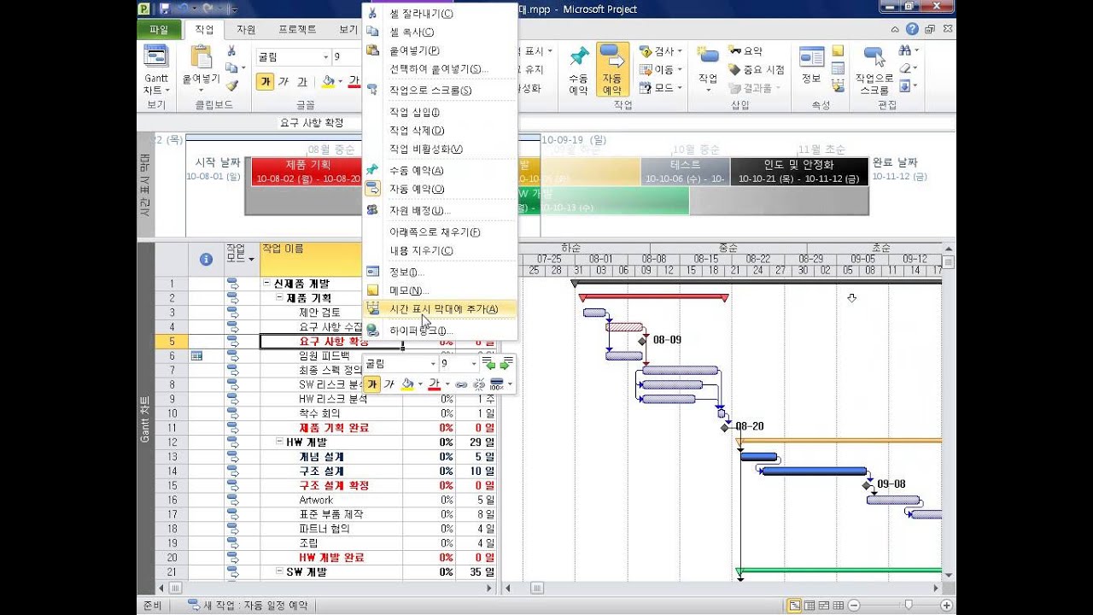
Task: Click the Gantt chart view icon in status bar
Action: (x=795, y=606)
